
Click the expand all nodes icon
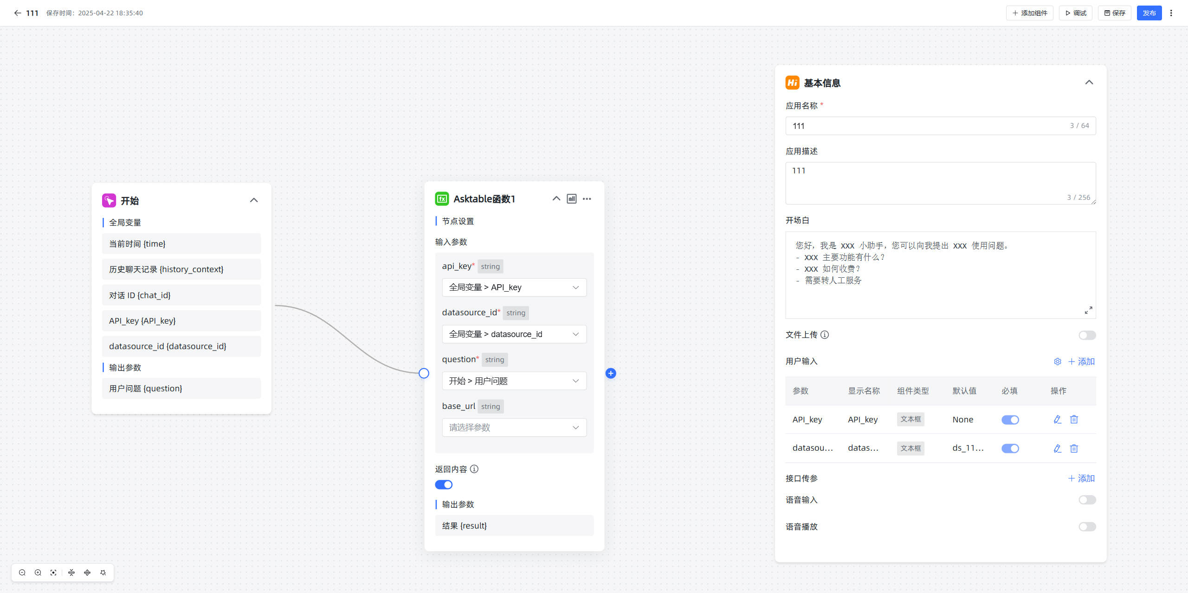point(87,573)
